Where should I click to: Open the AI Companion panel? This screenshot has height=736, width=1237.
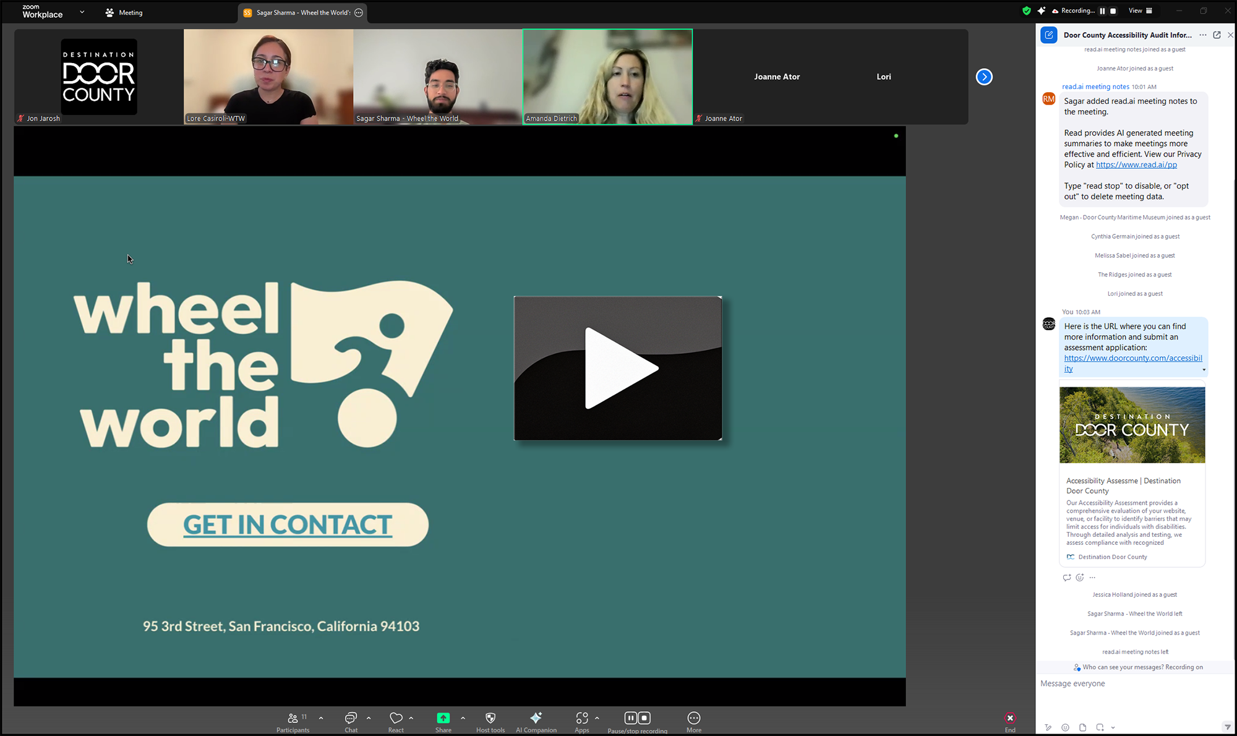pos(536,718)
